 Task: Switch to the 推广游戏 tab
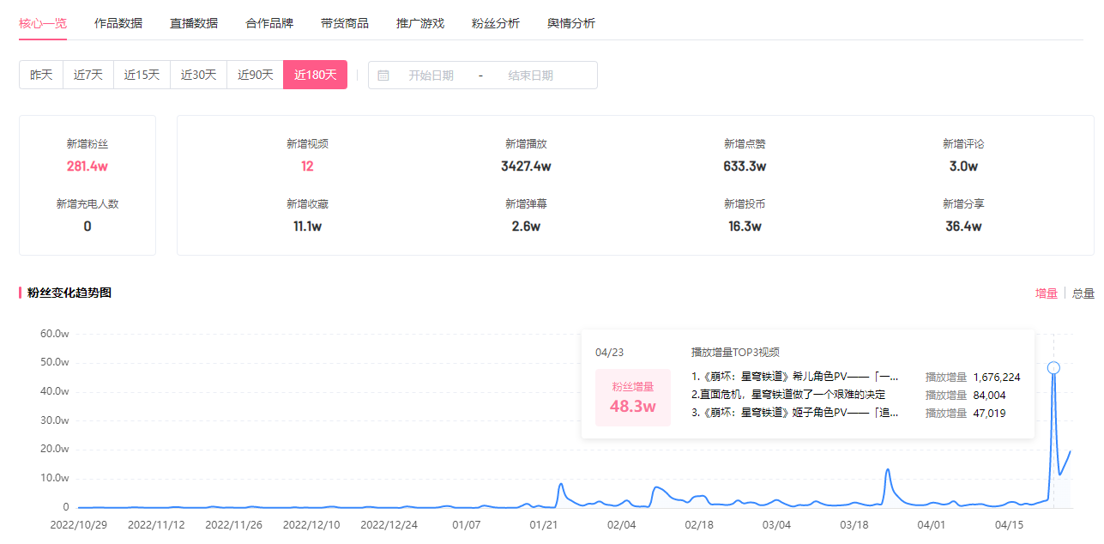(x=420, y=23)
